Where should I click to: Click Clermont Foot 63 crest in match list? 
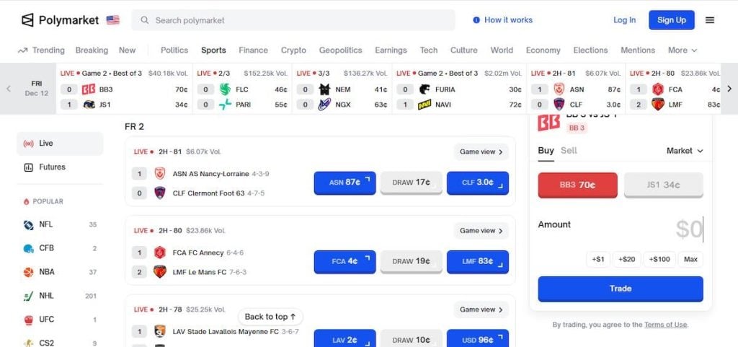coord(160,193)
